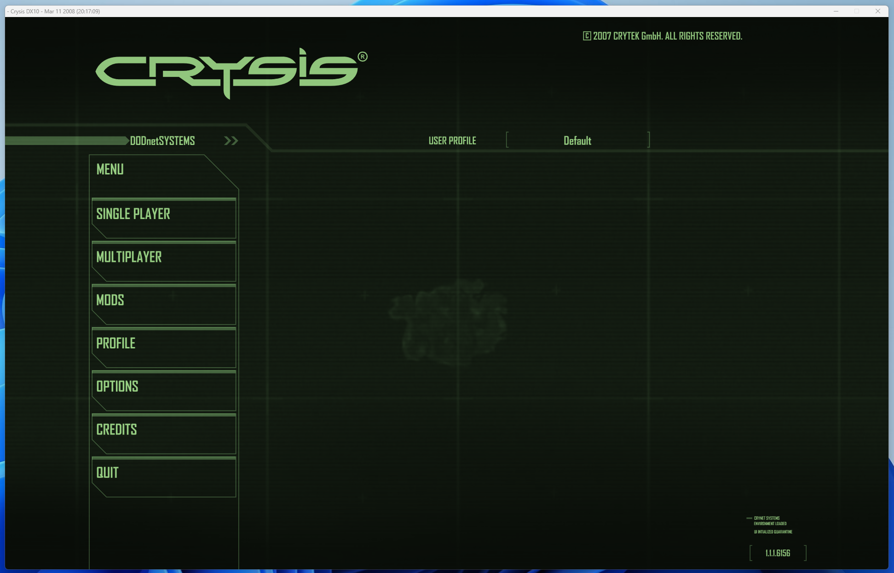Select the Multiplayer menu entry
This screenshot has width=894, height=573.
tap(163, 261)
